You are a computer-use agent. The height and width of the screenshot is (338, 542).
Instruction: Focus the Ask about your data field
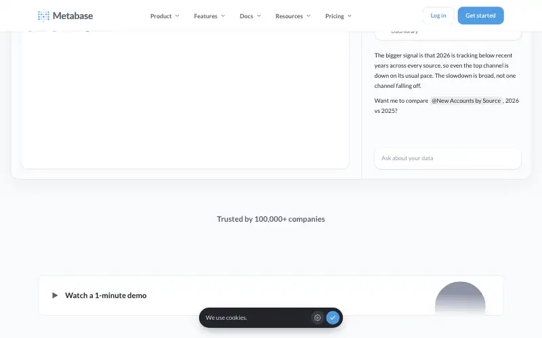click(x=448, y=158)
